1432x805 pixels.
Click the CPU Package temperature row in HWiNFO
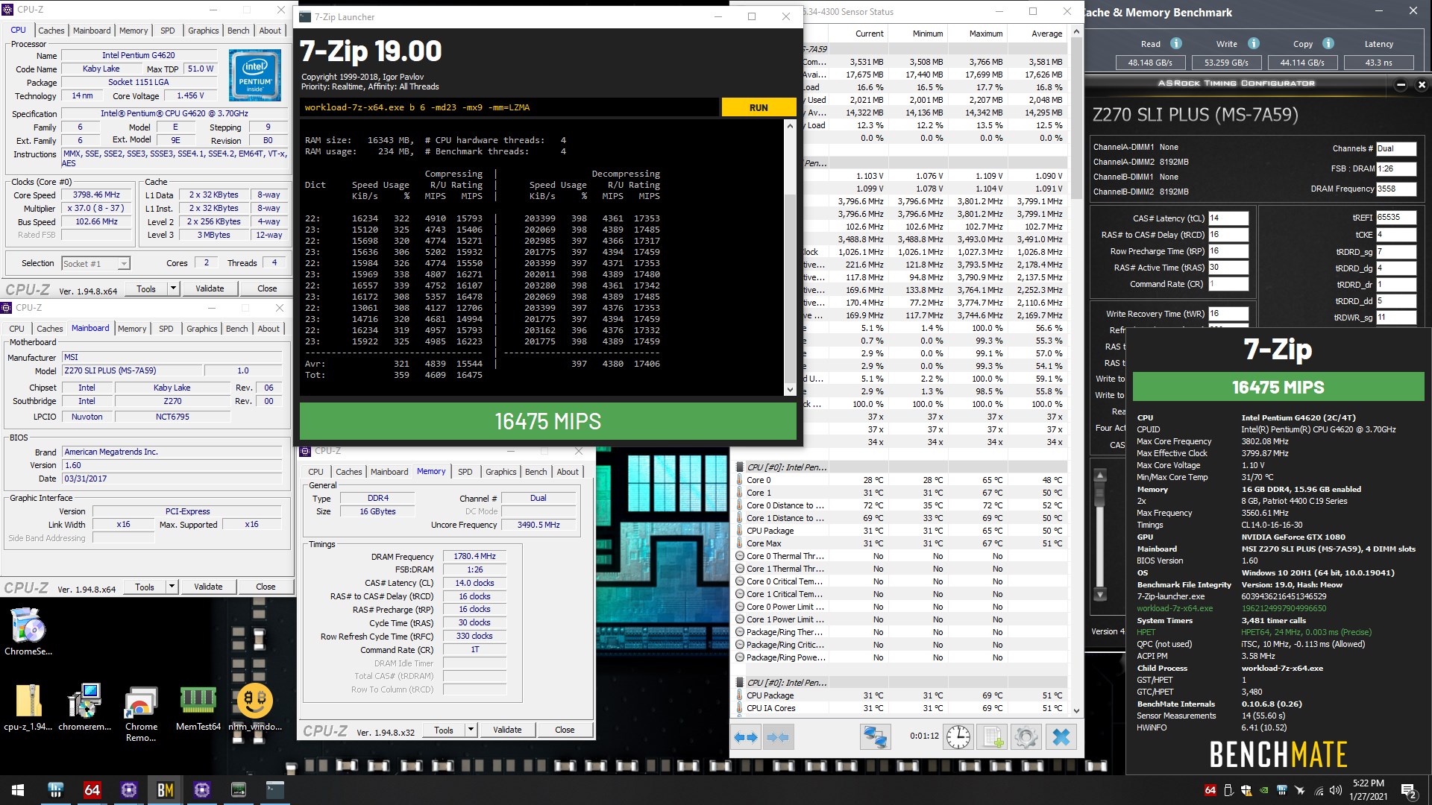tap(900, 531)
